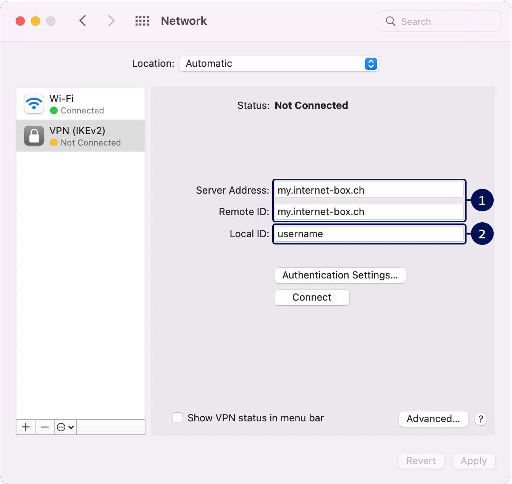
Task: Click the 'Not Connected' status text
Action: point(311,105)
